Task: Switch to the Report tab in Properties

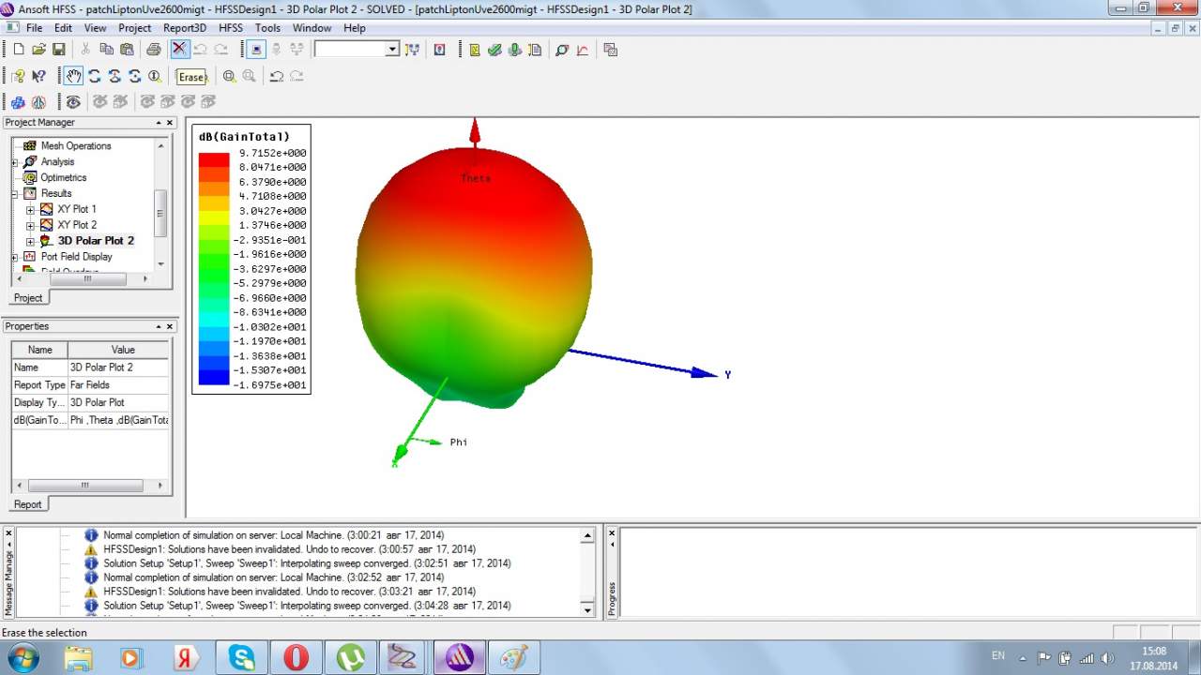Action: [x=27, y=504]
